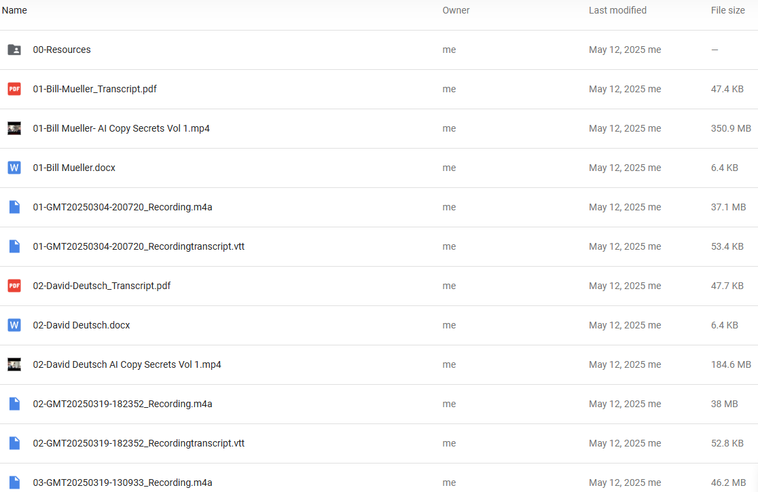Click video thumbnail for Bill Mueller AI Copy Secrets
Screen dimensions: 758x492
14,128
